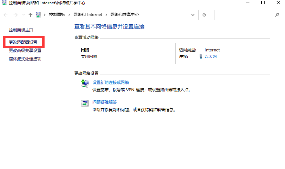The image size is (285, 169).
Task: Close the Network and Sharing Center window
Action: 278,3
